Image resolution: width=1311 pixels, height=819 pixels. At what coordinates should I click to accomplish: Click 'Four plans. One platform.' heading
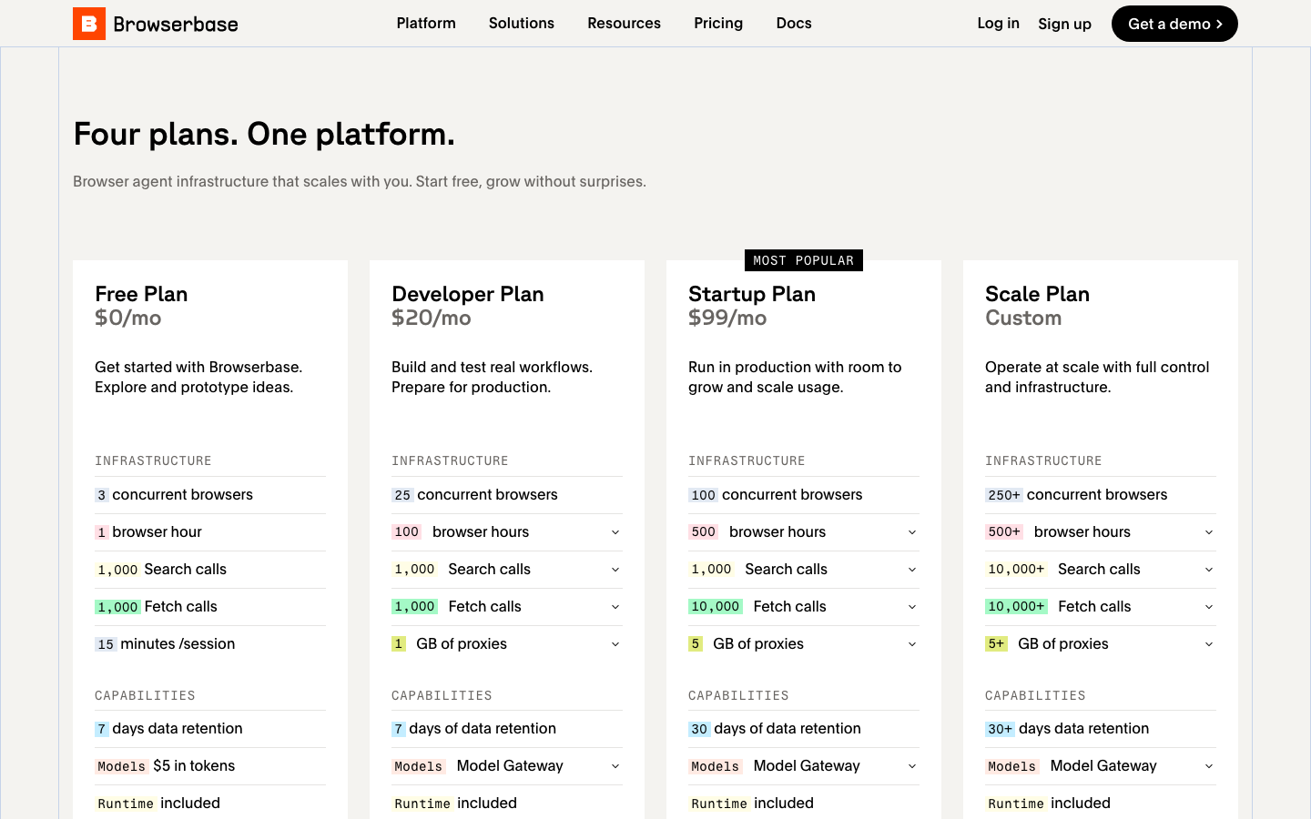(264, 134)
